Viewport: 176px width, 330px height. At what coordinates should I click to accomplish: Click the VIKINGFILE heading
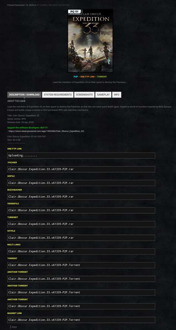[x=13, y=204]
